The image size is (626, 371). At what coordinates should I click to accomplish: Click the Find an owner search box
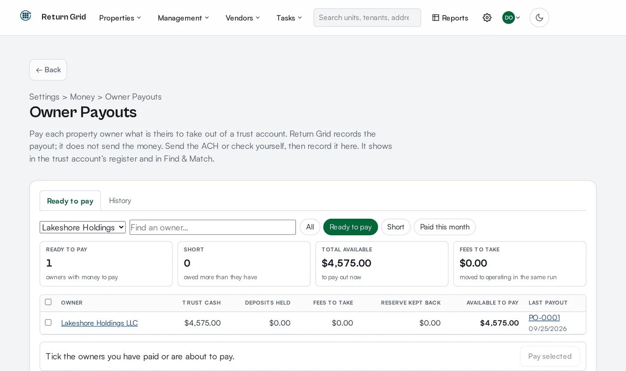(213, 227)
